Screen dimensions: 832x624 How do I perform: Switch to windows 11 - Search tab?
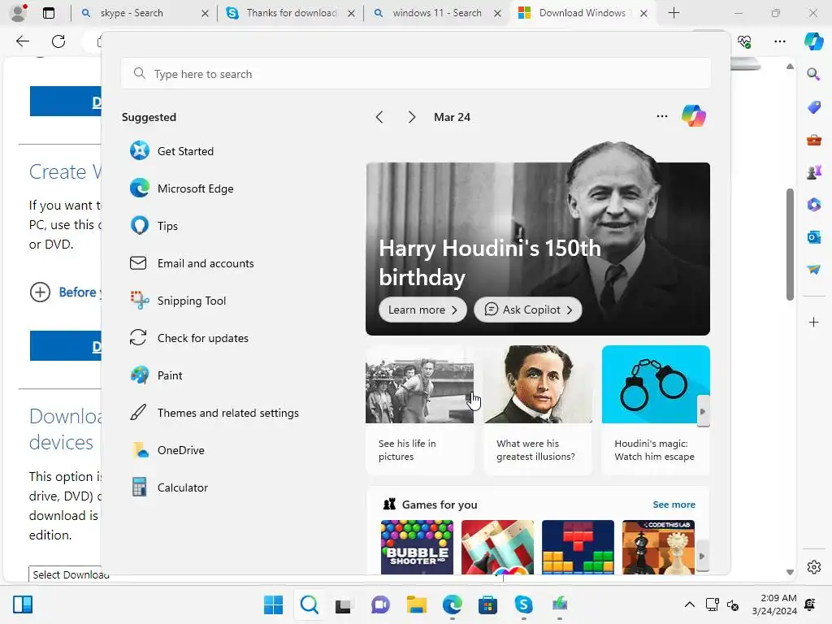pyautogui.click(x=435, y=13)
